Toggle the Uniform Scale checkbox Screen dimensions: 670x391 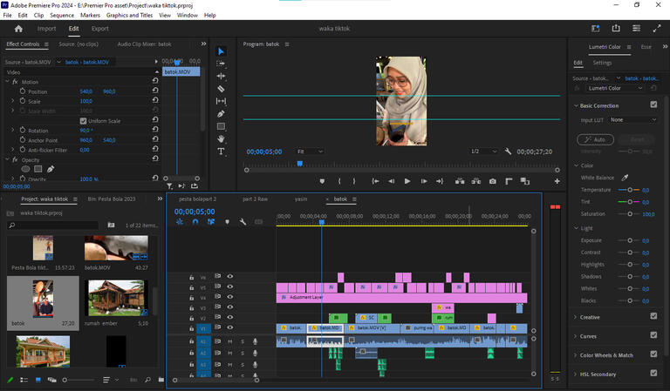84,121
